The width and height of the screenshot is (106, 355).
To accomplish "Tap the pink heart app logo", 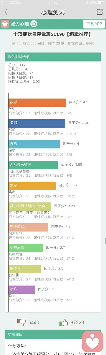I will click(5, 24).
